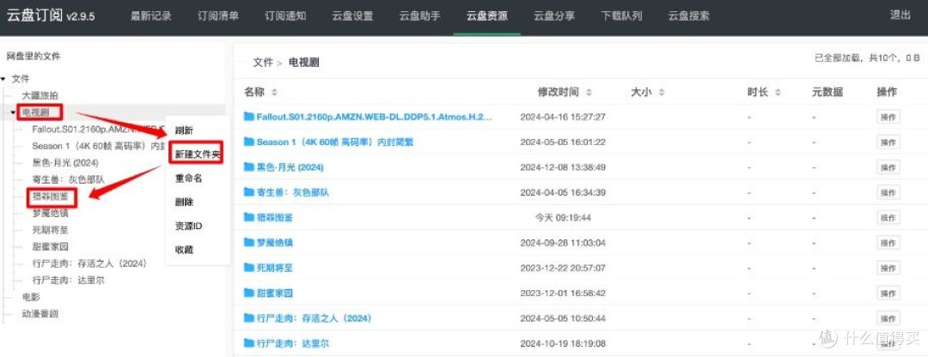
Task: Choose 新建文件夹 from the context menu
Action: 198,154
